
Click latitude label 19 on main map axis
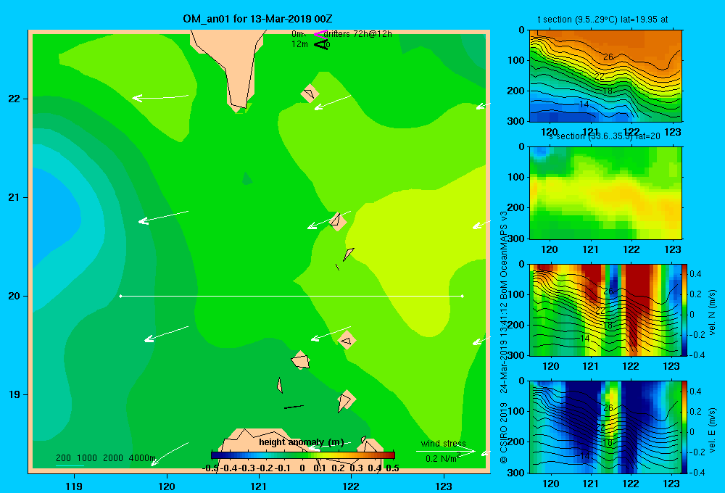(x=14, y=394)
